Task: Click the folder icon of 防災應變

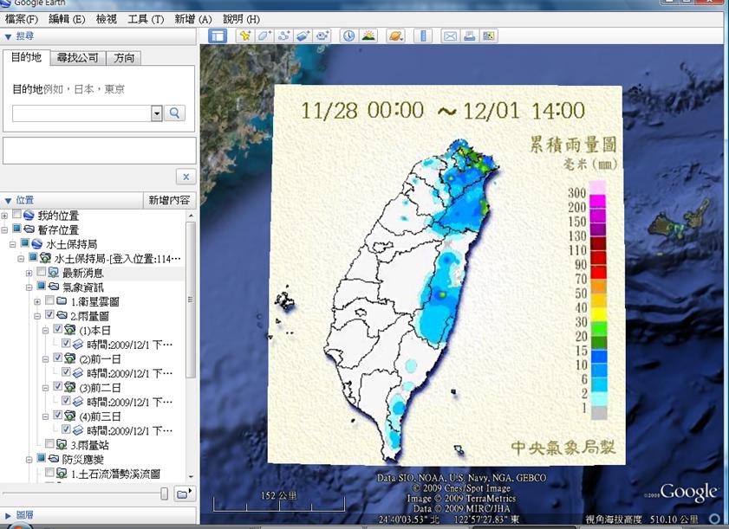Action: 54,460
